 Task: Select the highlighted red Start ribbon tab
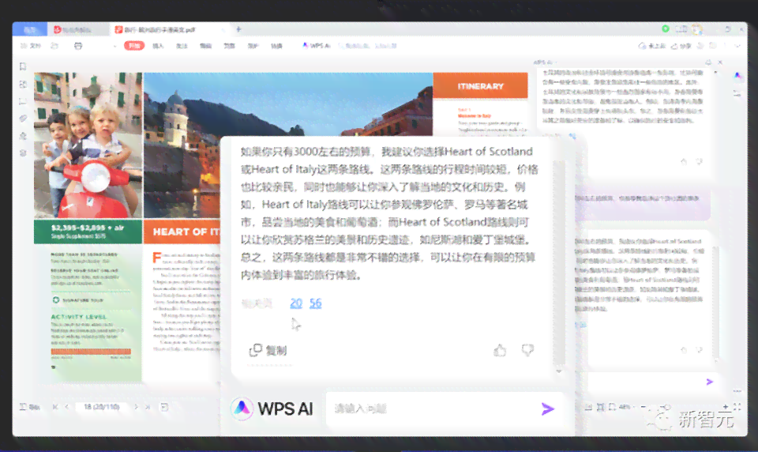134,46
